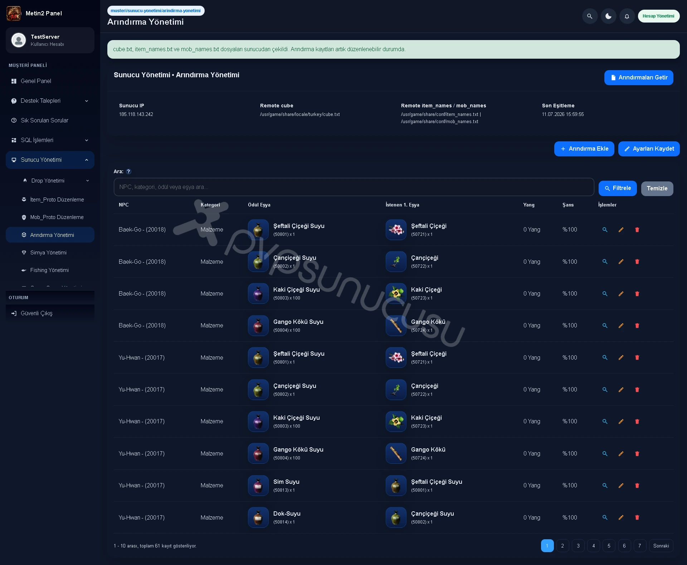Focus the NPC, kategori search input field

[354, 187]
